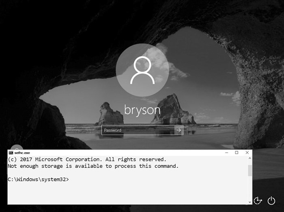Click the sethc.exe title bar text

(x=22, y=153)
